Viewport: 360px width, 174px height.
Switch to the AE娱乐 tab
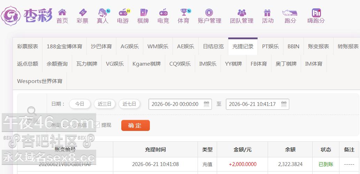tap(186, 47)
